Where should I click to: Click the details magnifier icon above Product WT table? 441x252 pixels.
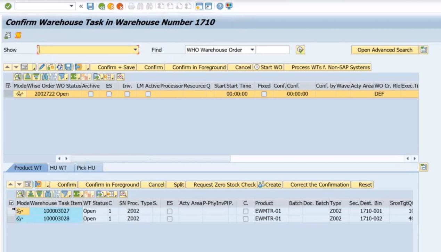point(21,194)
